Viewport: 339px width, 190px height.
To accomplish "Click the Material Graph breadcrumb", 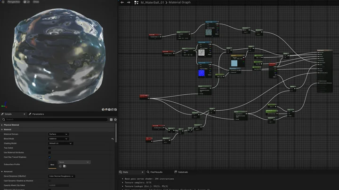I will (179, 2).
